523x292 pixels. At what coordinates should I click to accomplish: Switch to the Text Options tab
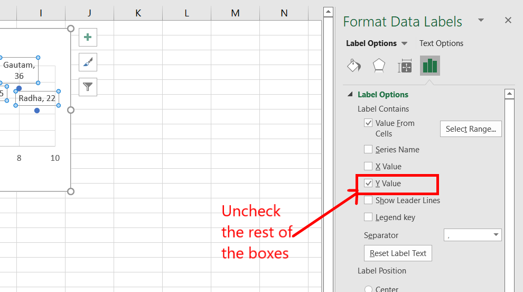(x=441, y=43)
